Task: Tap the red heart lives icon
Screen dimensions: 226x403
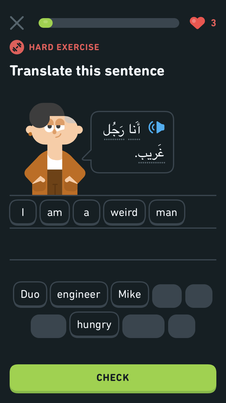Action: click(x=197, y=23)
